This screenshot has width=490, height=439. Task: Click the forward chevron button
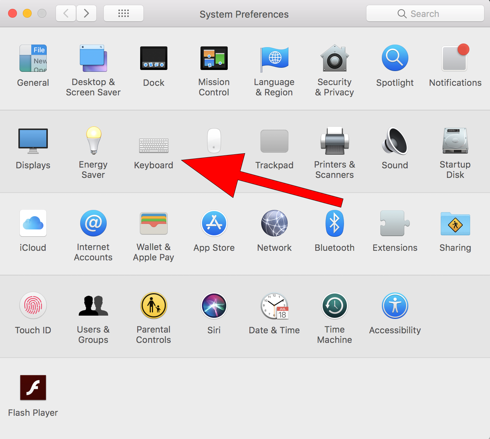click(86, 14)
